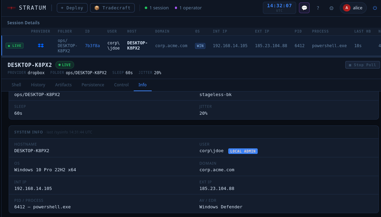
Task: Click alice's avatar badge
Action: [346, 8]
